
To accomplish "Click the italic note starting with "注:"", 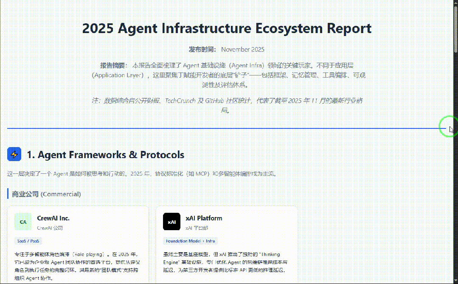I will click(x=227, y=105).
